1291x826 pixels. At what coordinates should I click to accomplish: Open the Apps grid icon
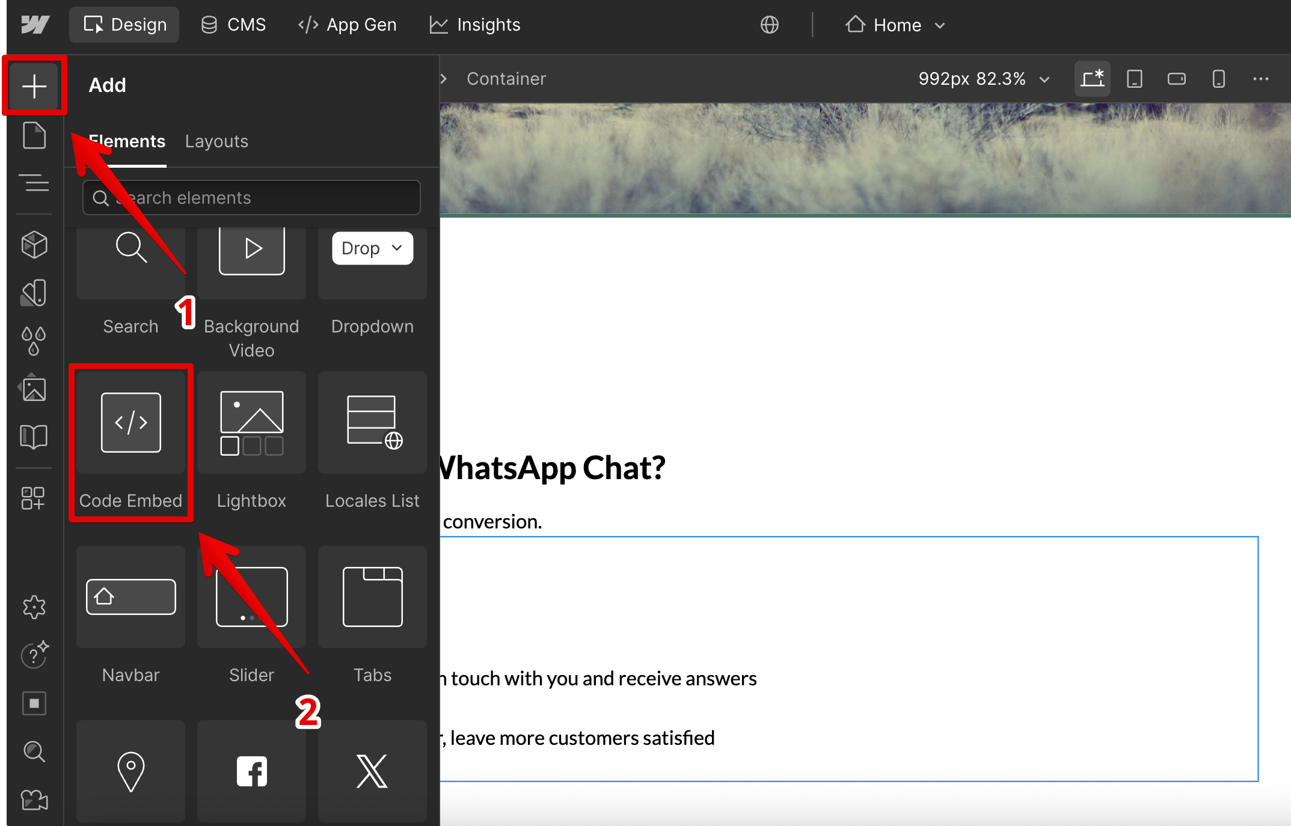33,498
